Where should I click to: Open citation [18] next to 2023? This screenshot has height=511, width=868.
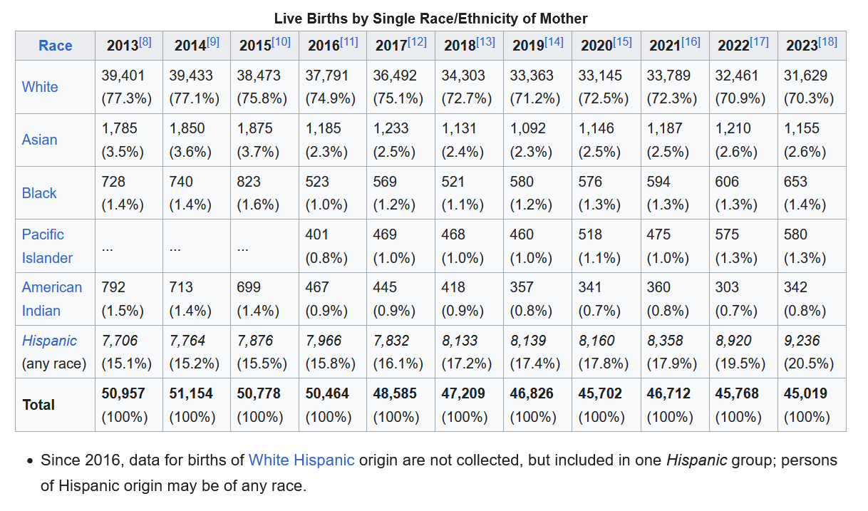tap(827, 42)
